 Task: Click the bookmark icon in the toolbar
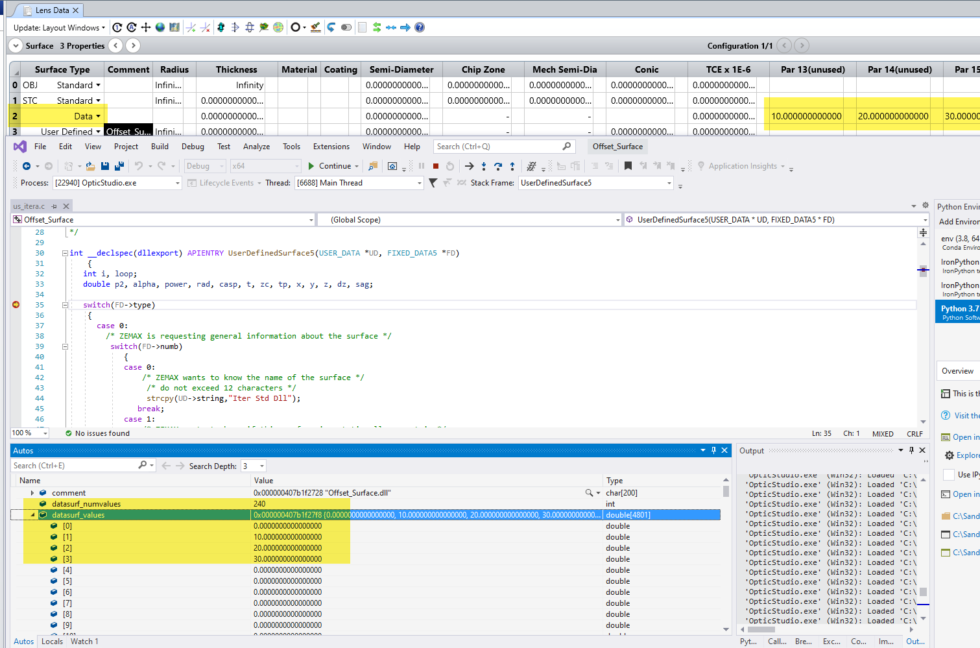click(628, 166)
